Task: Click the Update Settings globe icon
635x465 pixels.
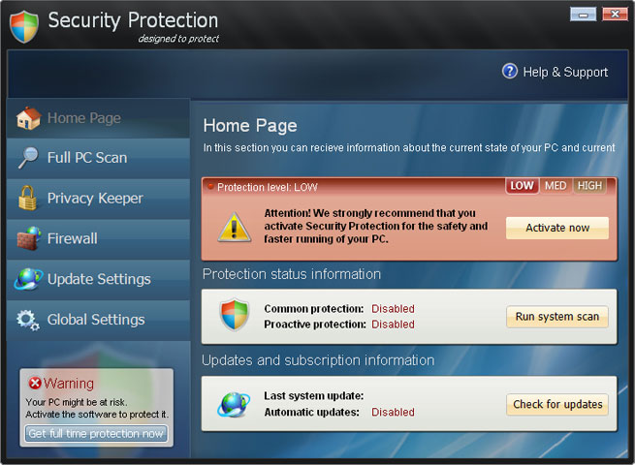Action: [28, 279]
